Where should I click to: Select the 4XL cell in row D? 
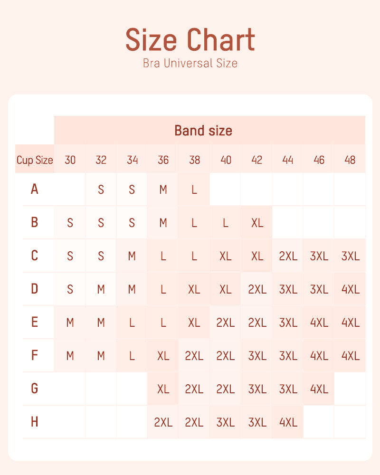point(350,289)
